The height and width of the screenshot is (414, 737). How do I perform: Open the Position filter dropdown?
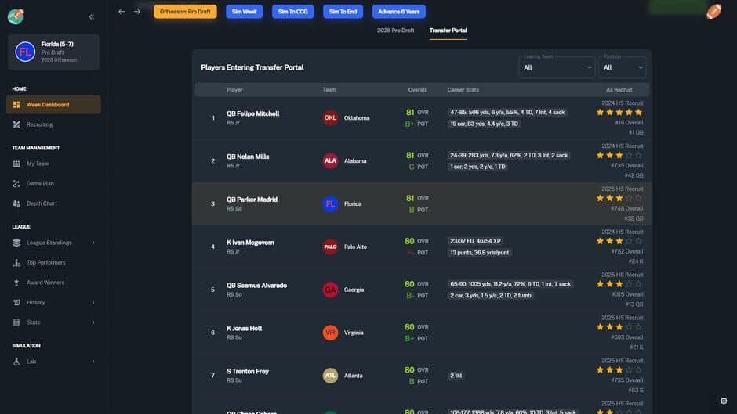click(623, 68)
